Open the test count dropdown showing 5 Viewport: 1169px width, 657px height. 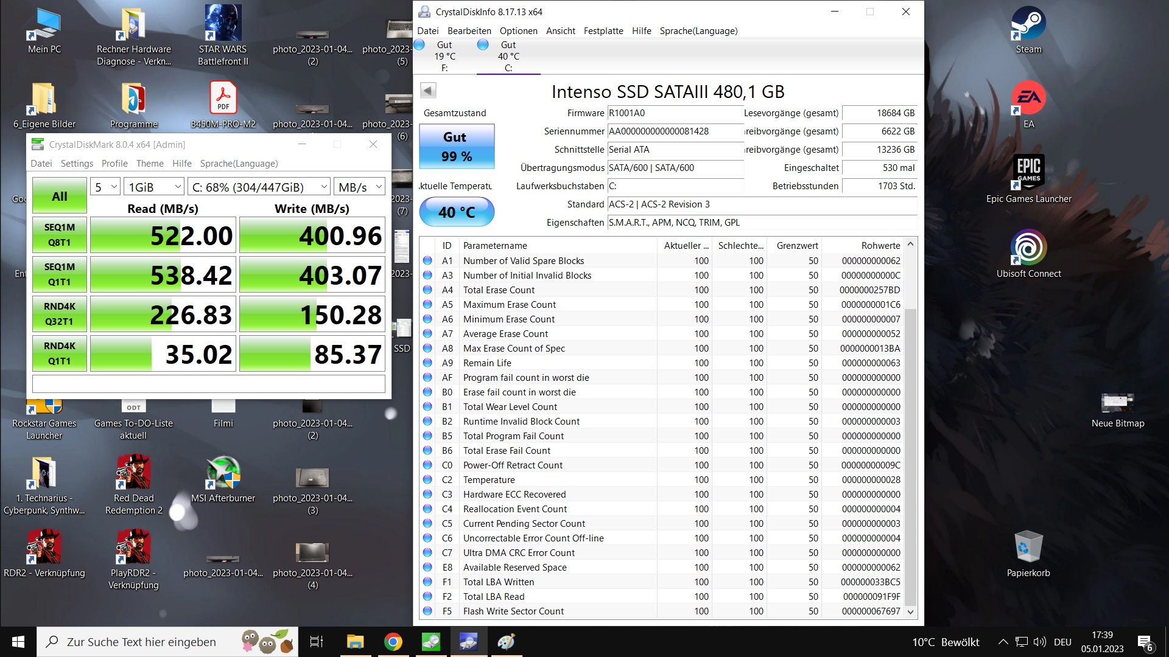pos(105,187)
